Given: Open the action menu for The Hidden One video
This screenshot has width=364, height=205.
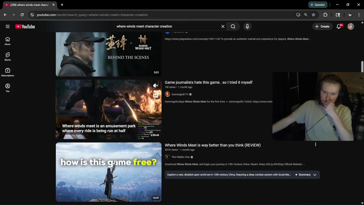Looking at the screenshot, I should pyautogui.click(x=315, y=145).
